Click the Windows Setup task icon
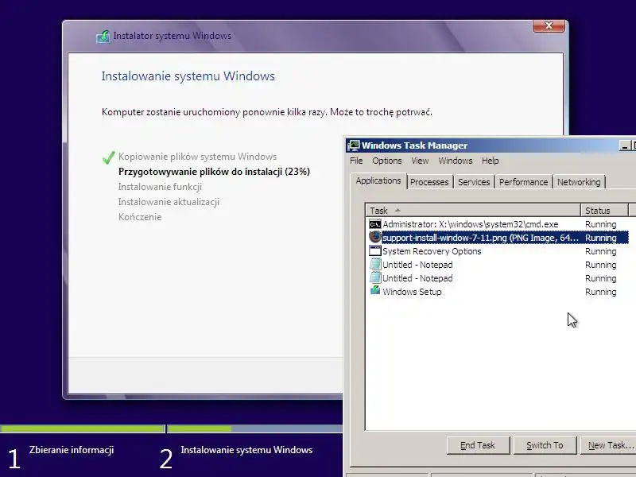636x477 pixels. pos(375,290)
